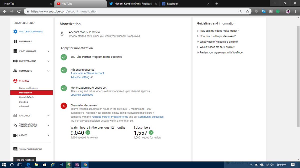The width and height of the screenshot is (300, 168).
Task: Open the Associated AdSense account link
Action: (x=87, y=73)
